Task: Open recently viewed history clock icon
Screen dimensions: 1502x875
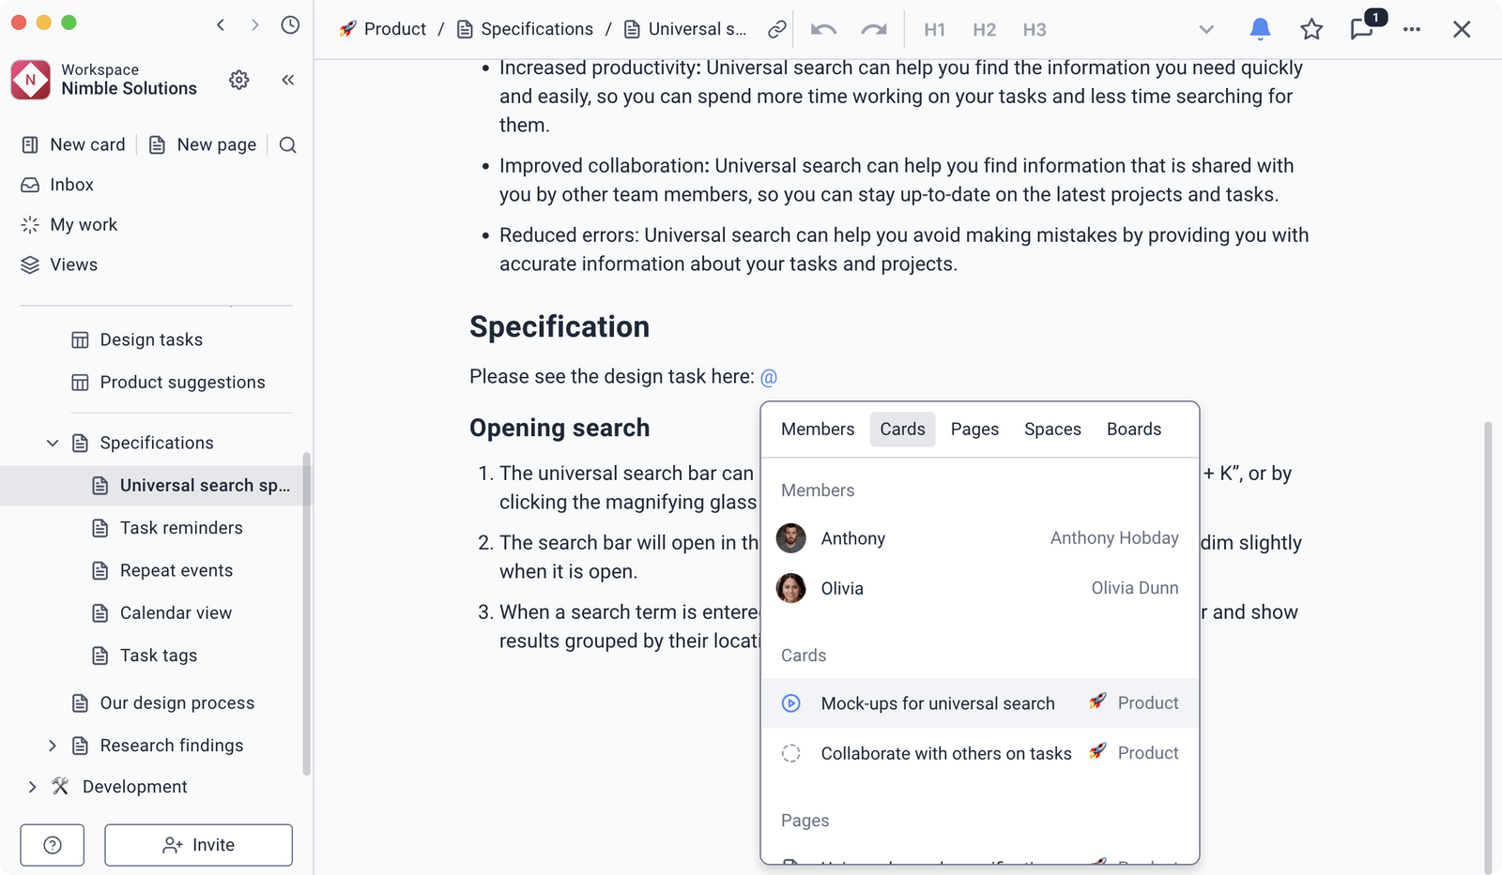Action: tap(289, 25)
